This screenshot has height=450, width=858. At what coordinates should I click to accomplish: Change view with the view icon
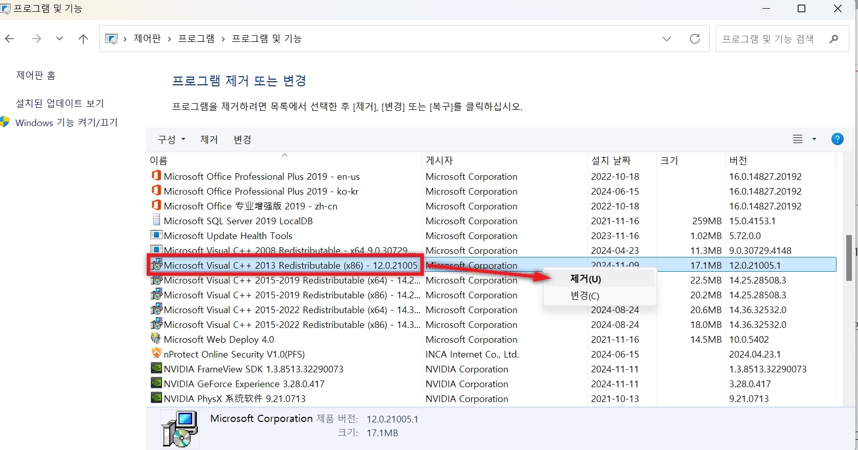click(798, 139)
